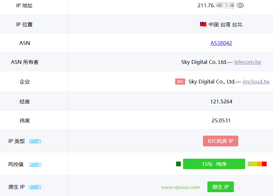Image resolution: width=273 pixels, height=196 pixels.
Task: Open the AS38042 link
Action: pyautogui.click(x=221, y=43)
